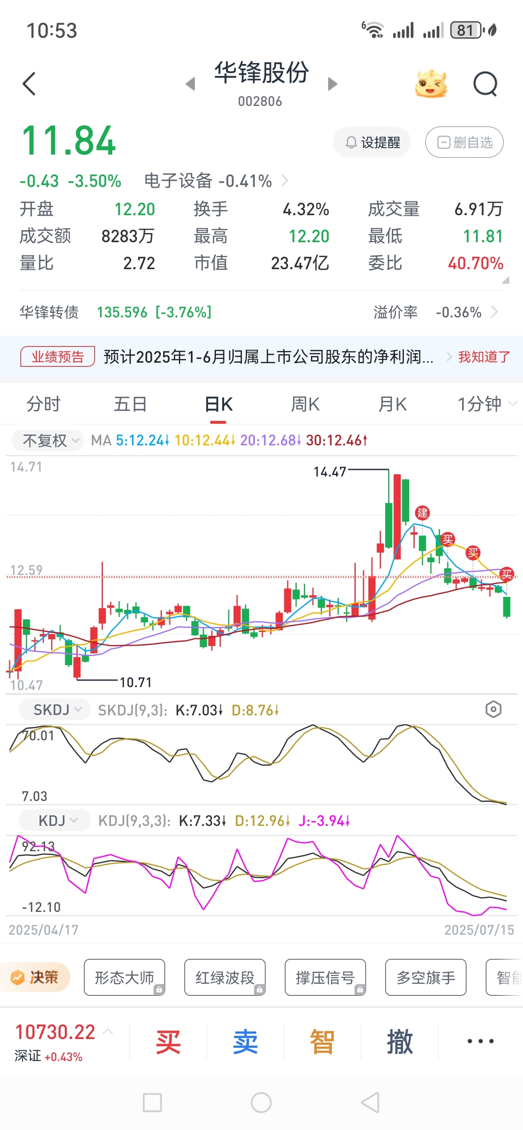Tap the rightmost 买 signal marker
The width and height of the screenshot is (523, 1130).
click(x=507, y=574)
